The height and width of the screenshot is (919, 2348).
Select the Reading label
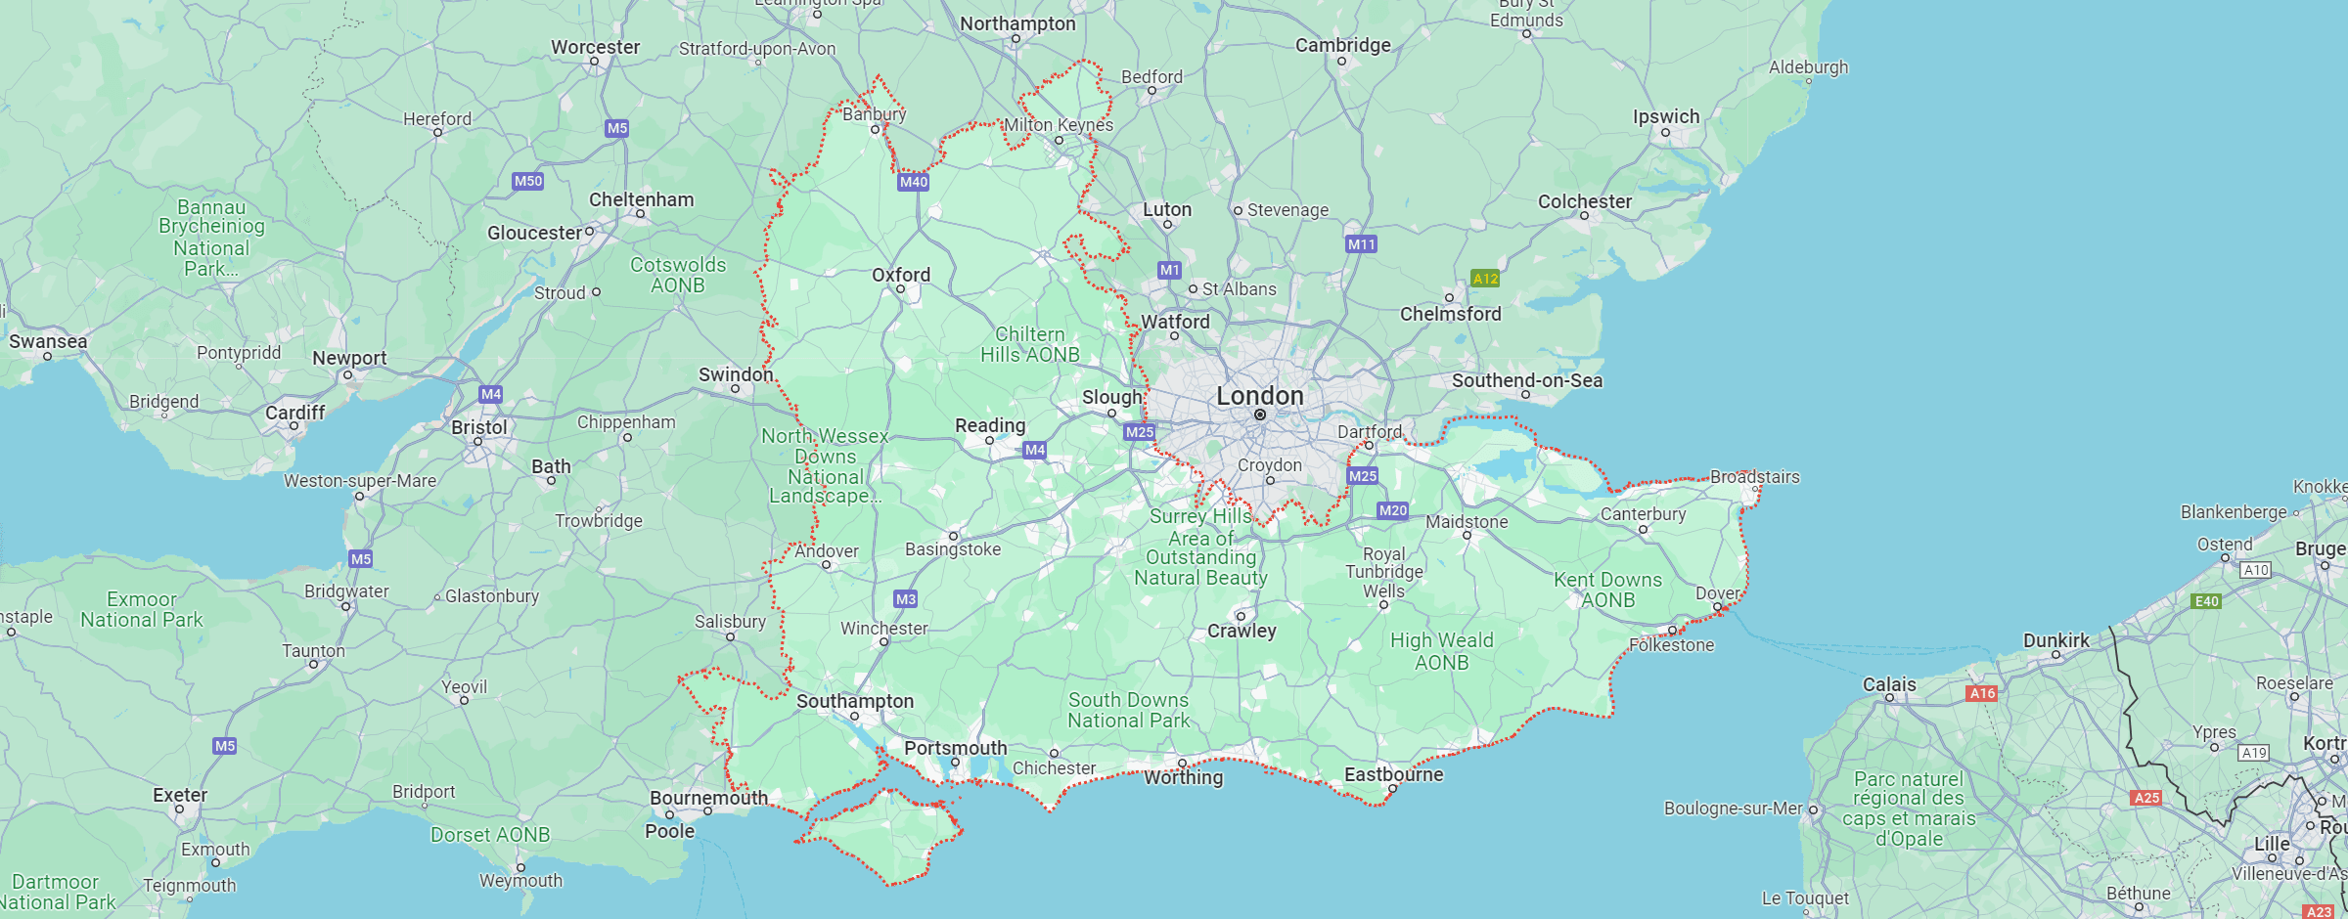coord(990,425)
